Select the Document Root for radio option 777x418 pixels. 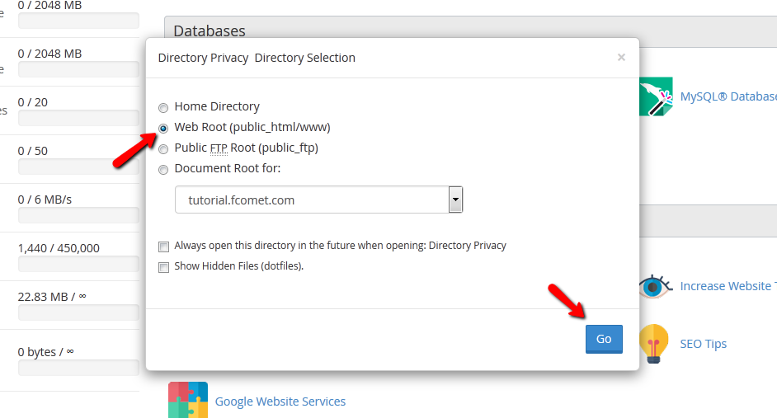pyautogui.click(x=163, y=169)
